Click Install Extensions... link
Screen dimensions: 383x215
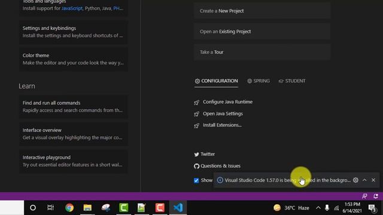click(x=222, y=125)
